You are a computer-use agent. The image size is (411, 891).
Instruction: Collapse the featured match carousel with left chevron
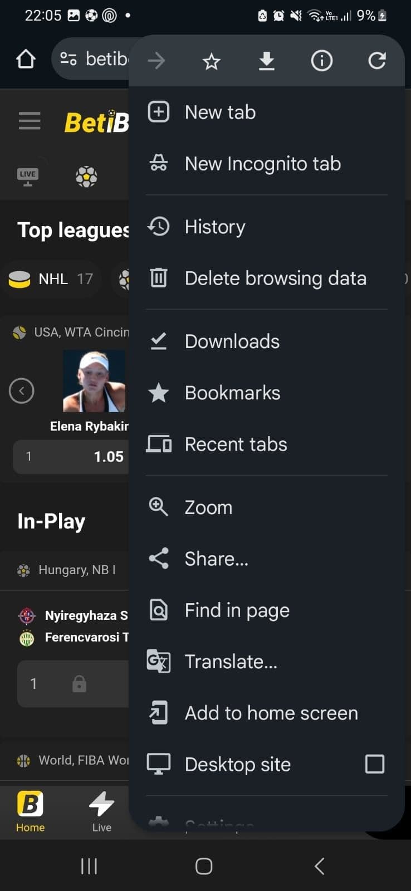click(21, 390)
